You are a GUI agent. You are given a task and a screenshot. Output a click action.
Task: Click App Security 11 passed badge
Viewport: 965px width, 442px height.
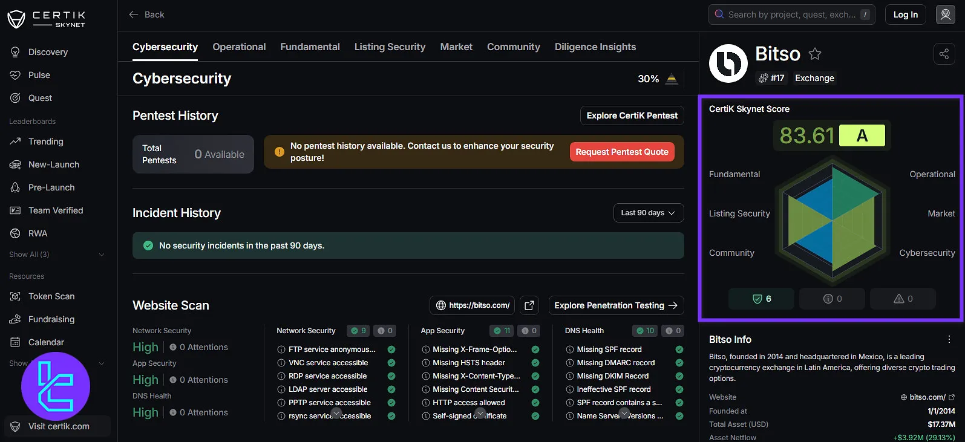502,331
